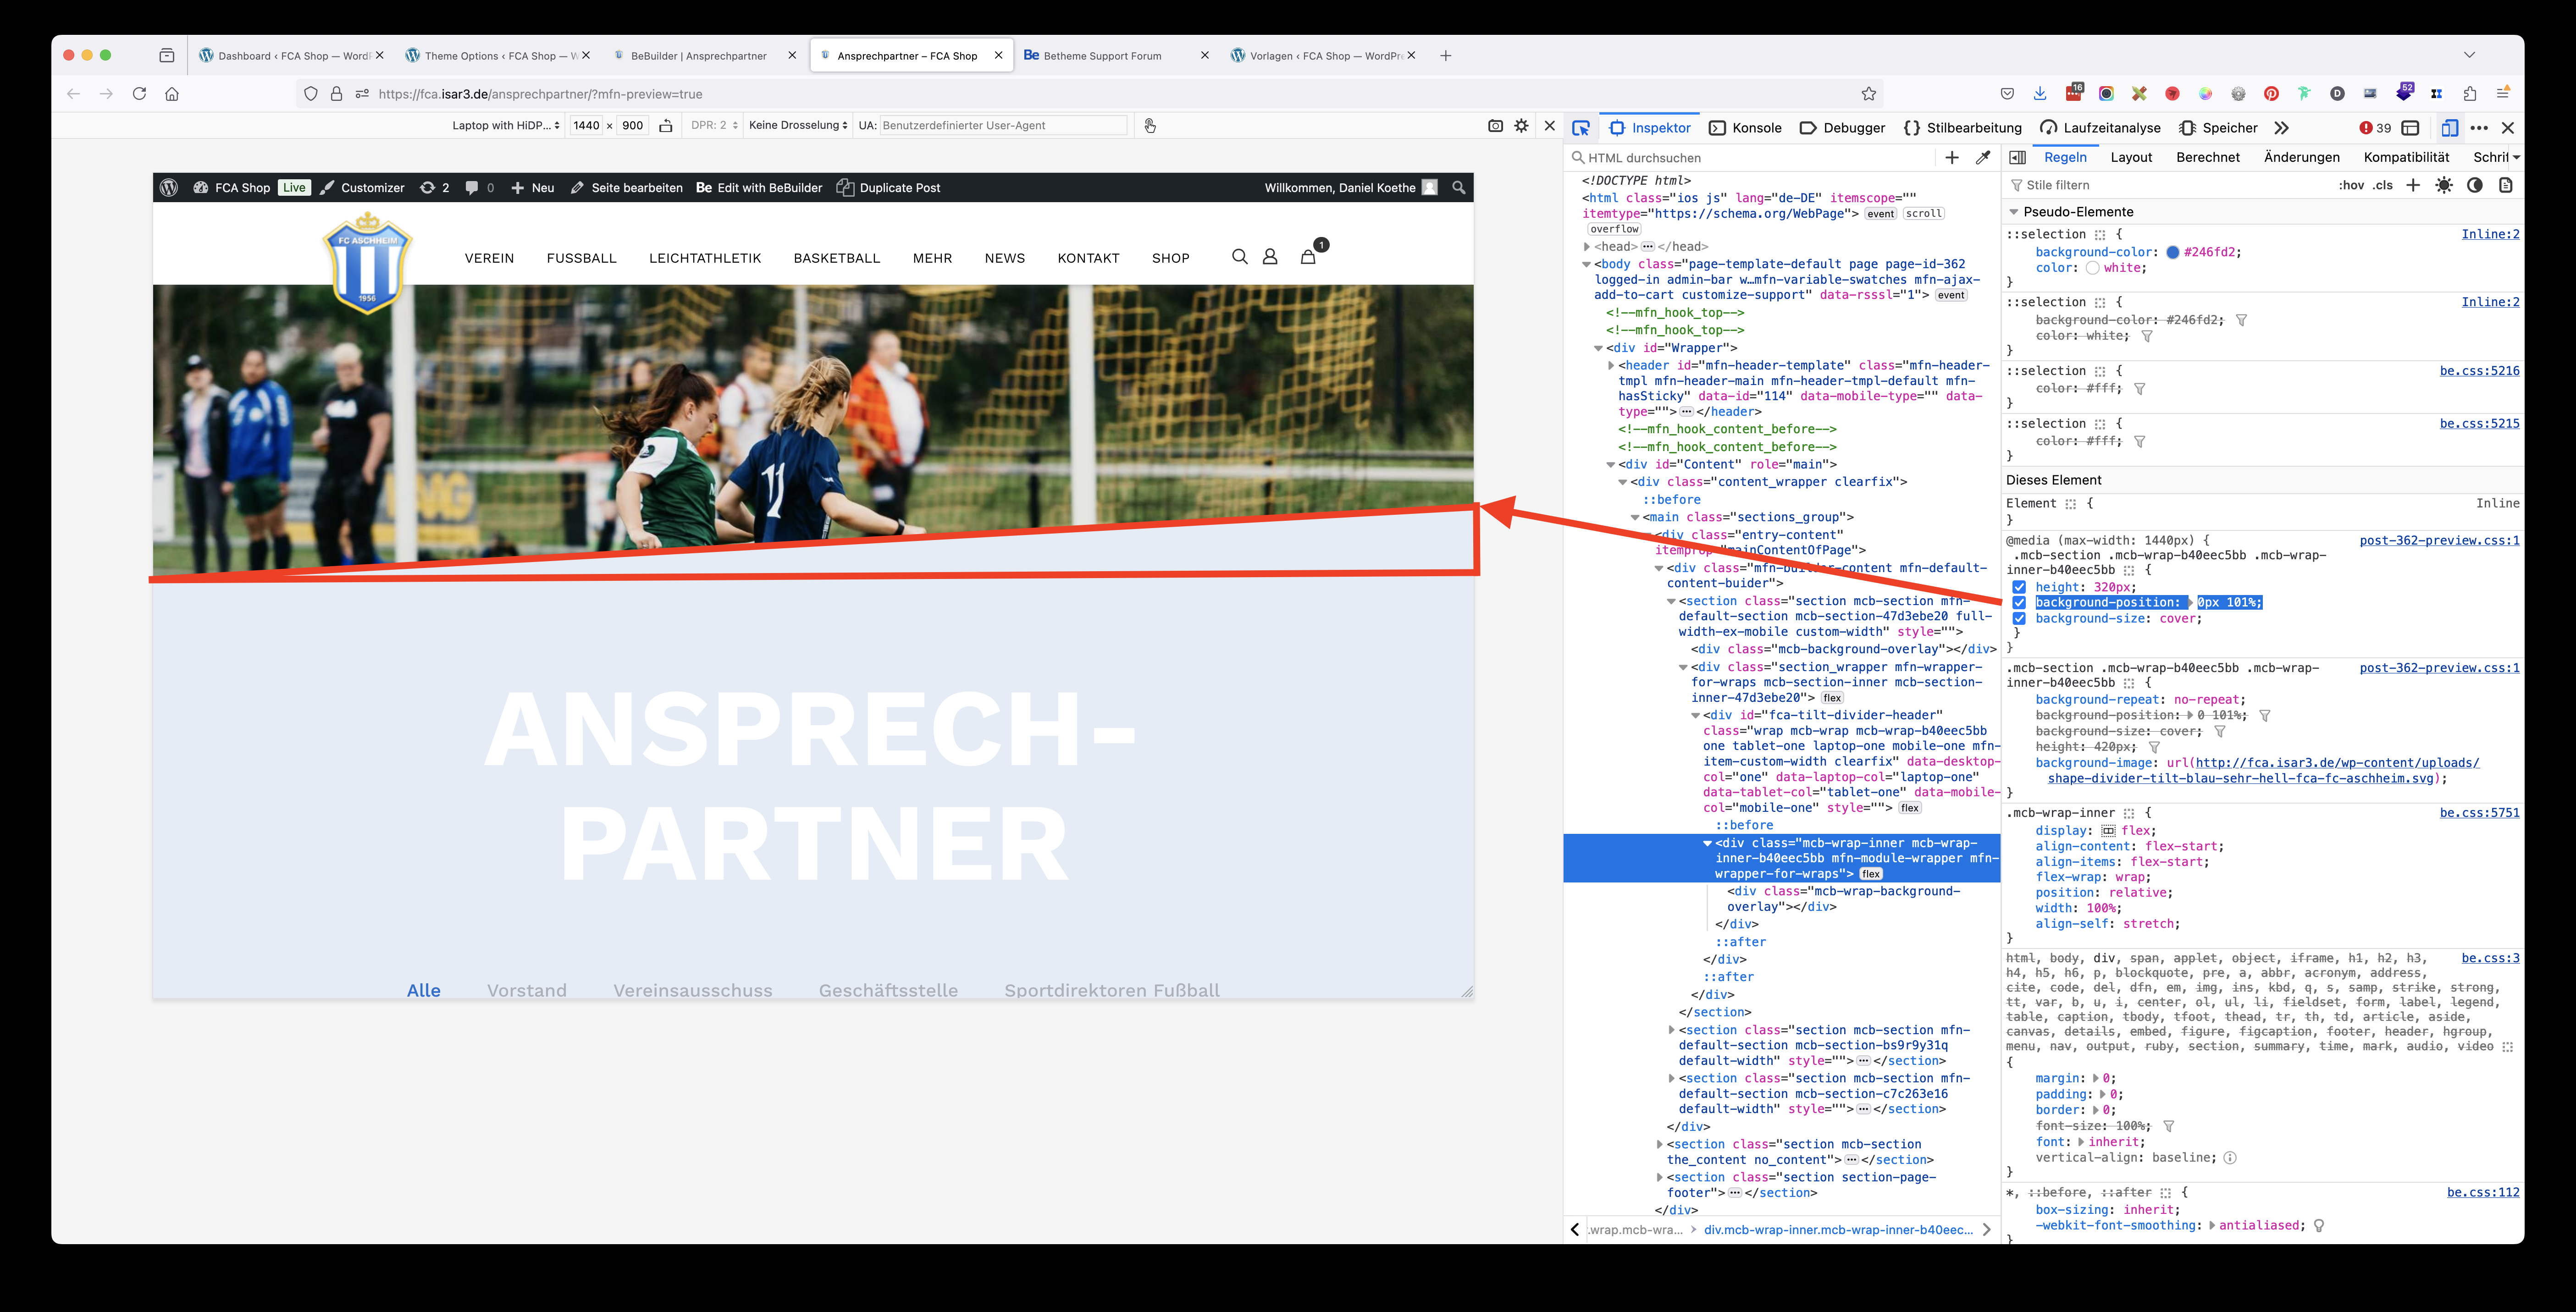Open responsive design mode settings gear
The width and height of the screenshot is (2576, 1312).
[1521, 126]
